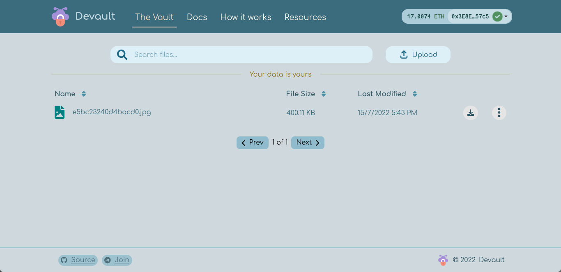Sort files by Name column arrows

pos(84,94)
